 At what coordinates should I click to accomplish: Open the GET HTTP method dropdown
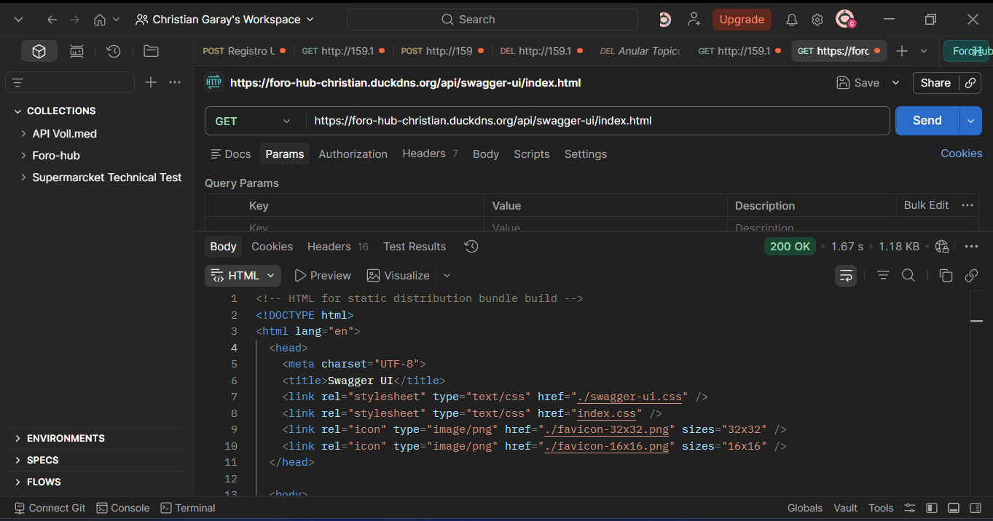point(254,121)
